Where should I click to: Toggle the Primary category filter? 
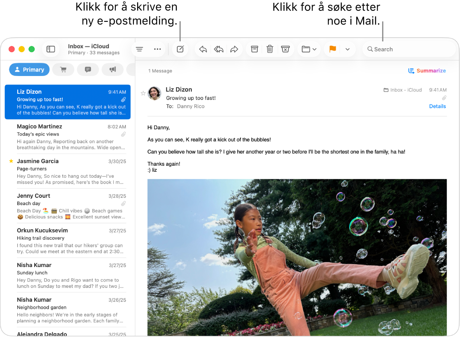tap(29, 69)
